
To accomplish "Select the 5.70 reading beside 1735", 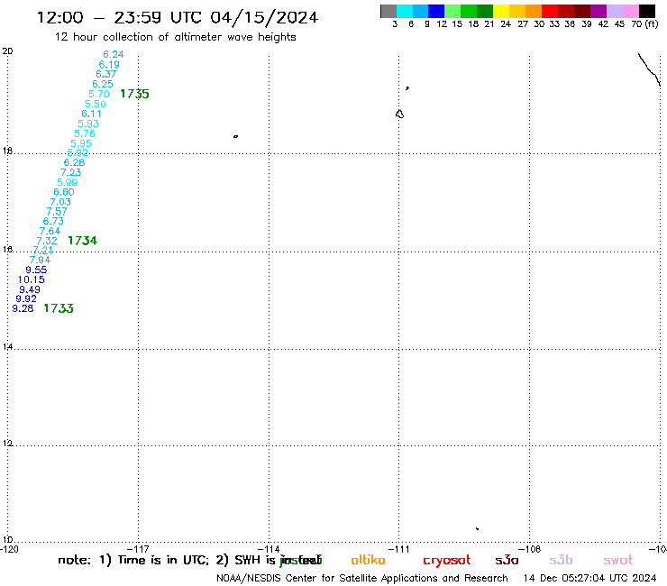I will 98,94.
